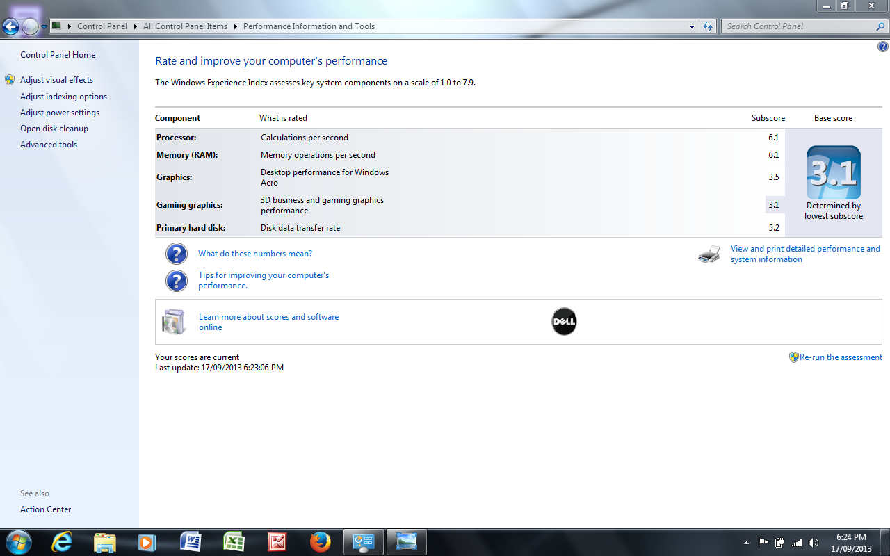890x556 pixels.
Task: Open the network signal tray icon
Action: click(x=797, y=543)
